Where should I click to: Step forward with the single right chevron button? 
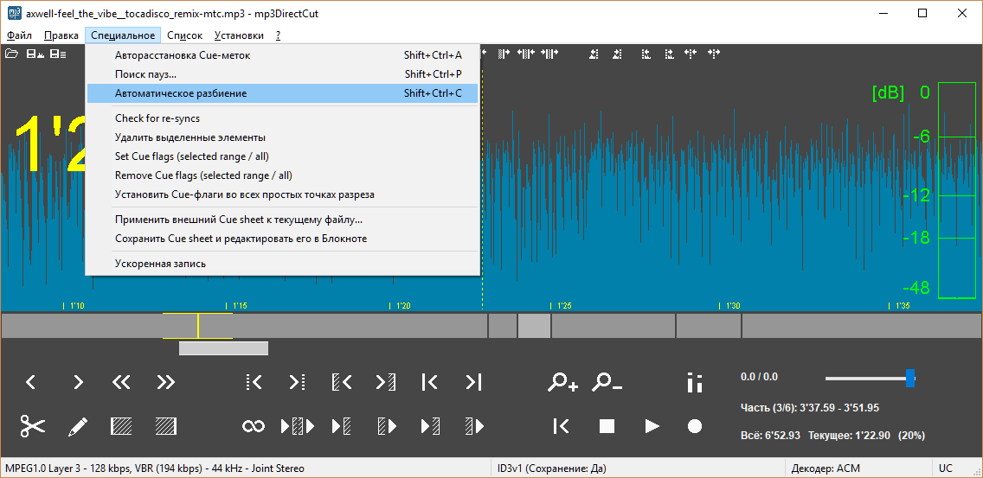(79, 381)
